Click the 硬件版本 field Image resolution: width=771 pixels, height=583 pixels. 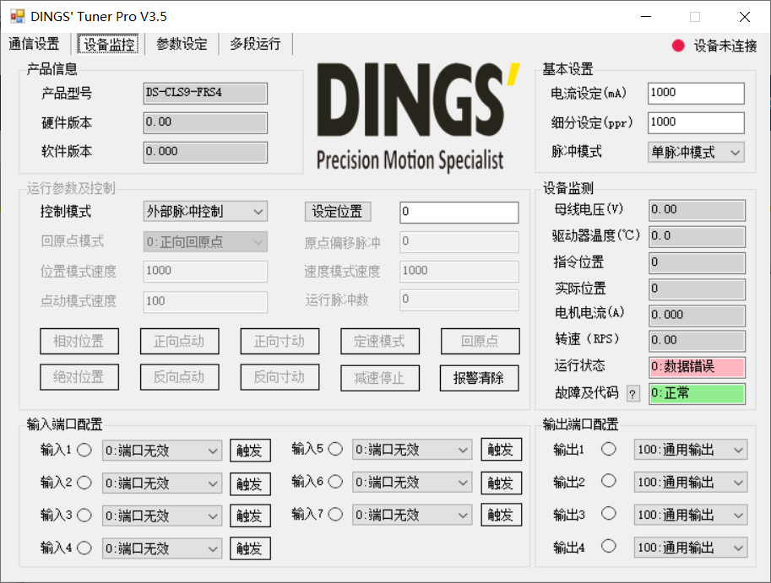coord(205,123)
